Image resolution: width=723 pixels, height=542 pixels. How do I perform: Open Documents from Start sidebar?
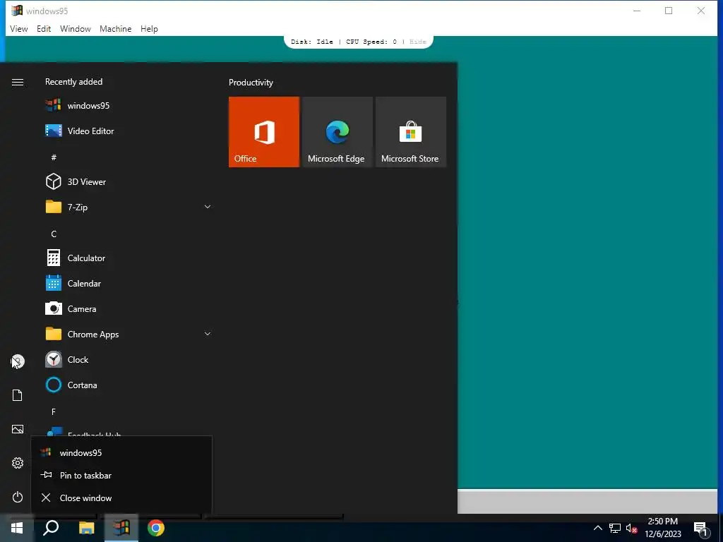coord(18,395)
